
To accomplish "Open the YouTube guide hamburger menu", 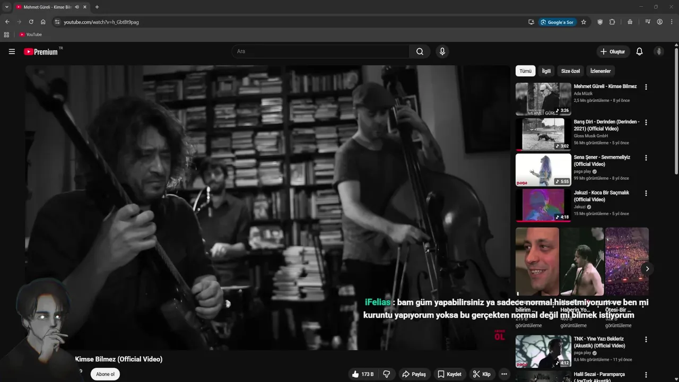I will (x=12, y=51).
